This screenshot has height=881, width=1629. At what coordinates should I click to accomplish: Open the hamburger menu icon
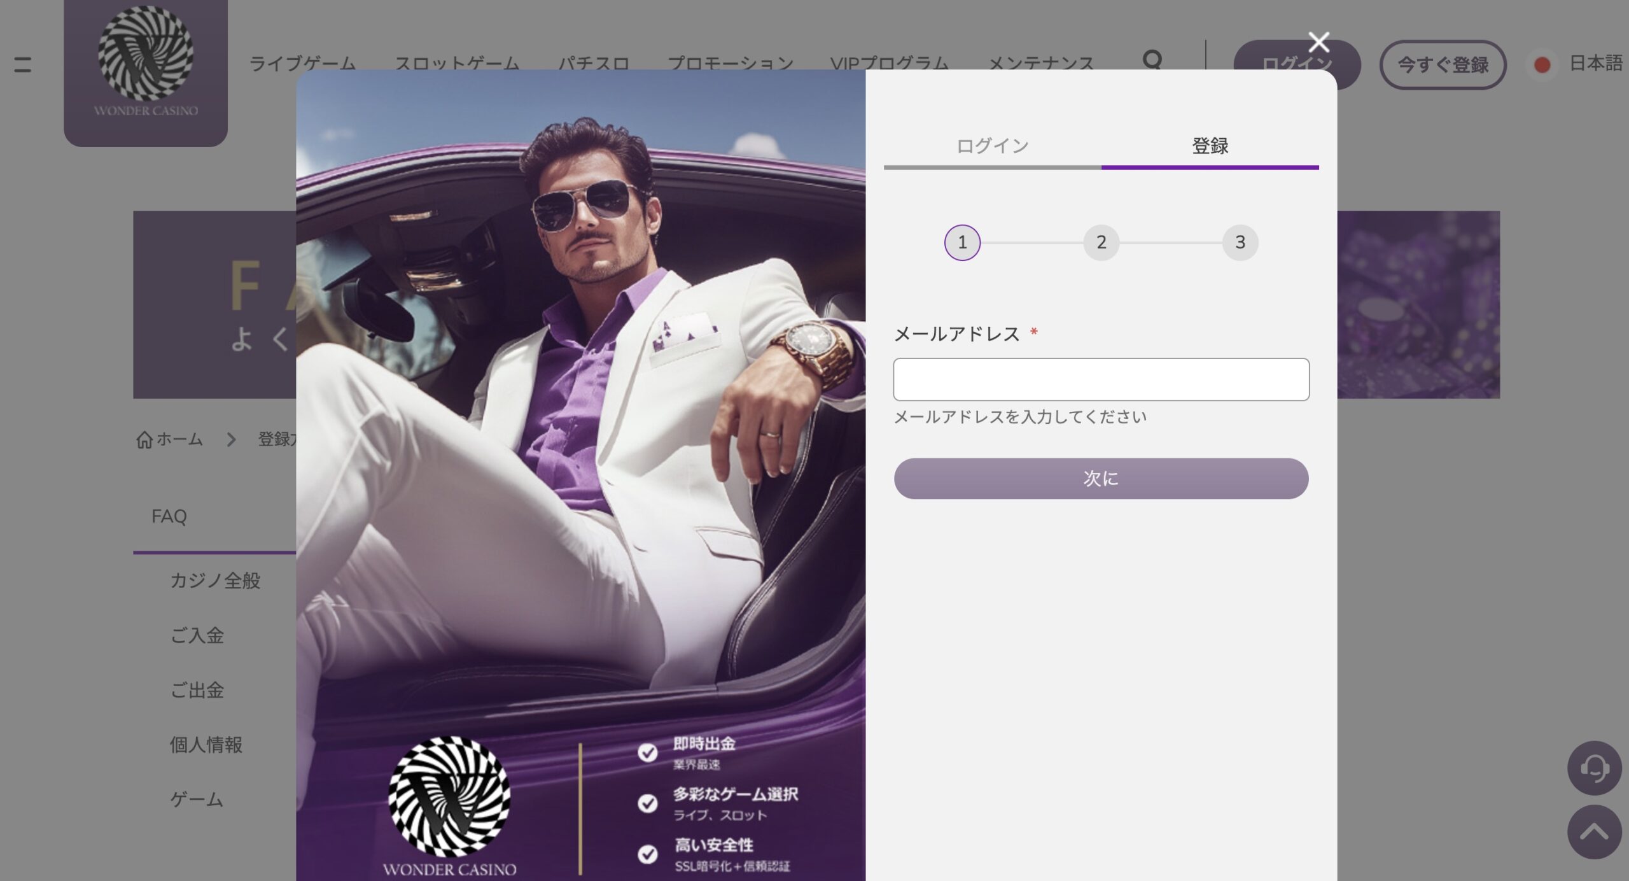[22, 64]
